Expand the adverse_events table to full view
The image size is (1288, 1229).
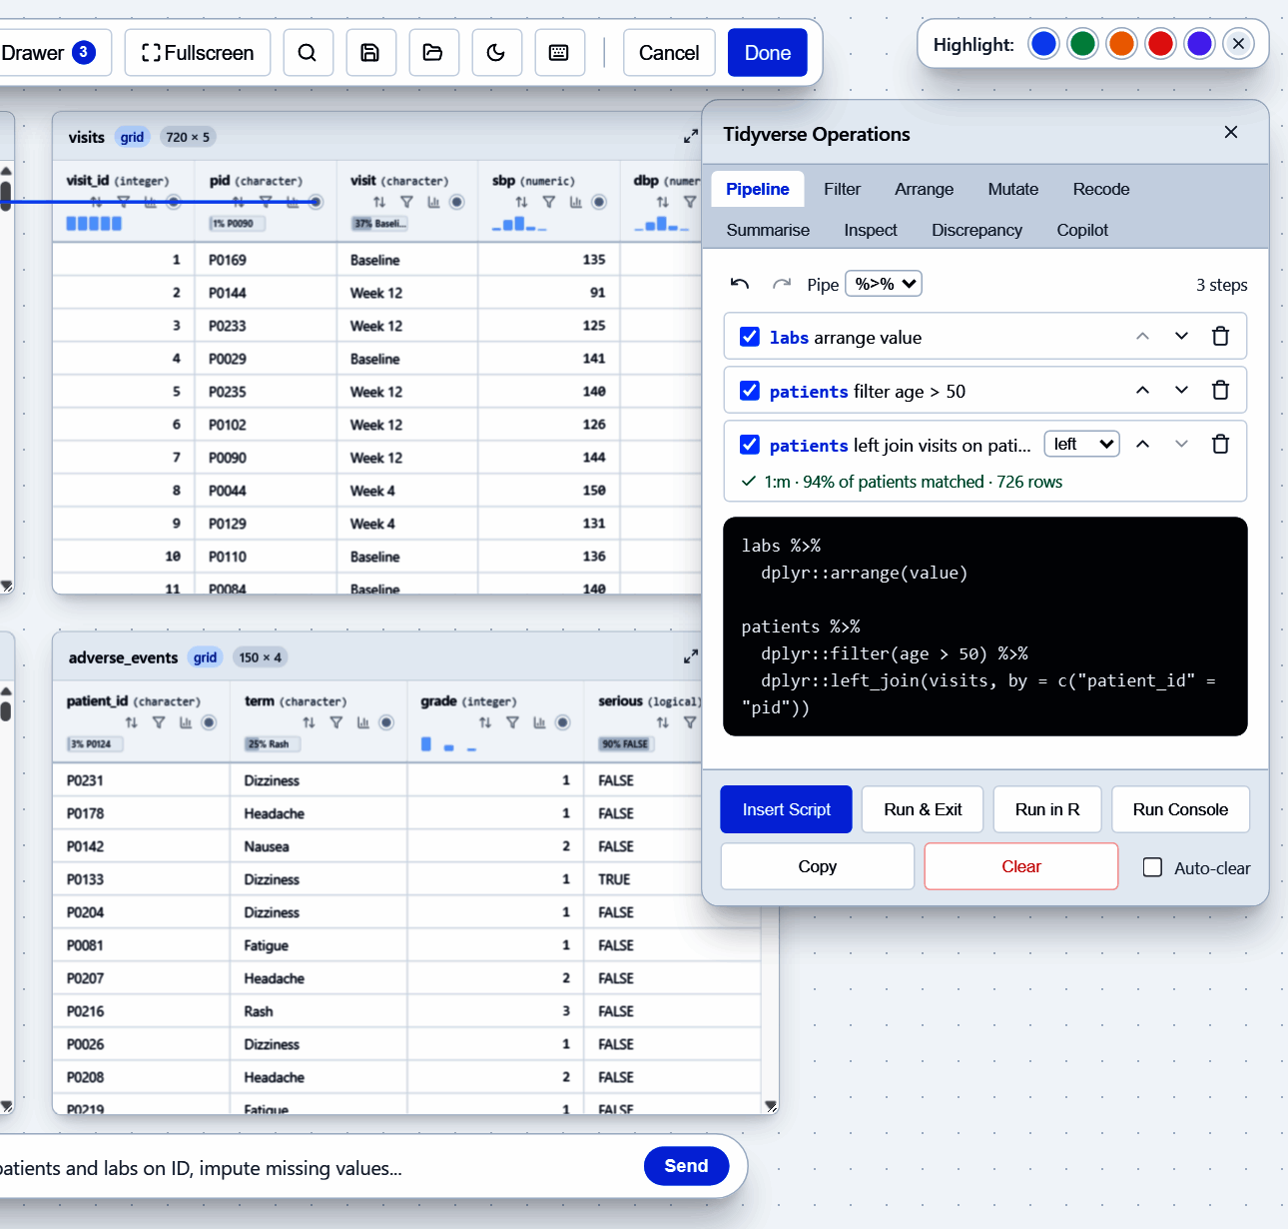tap(690, 656)
